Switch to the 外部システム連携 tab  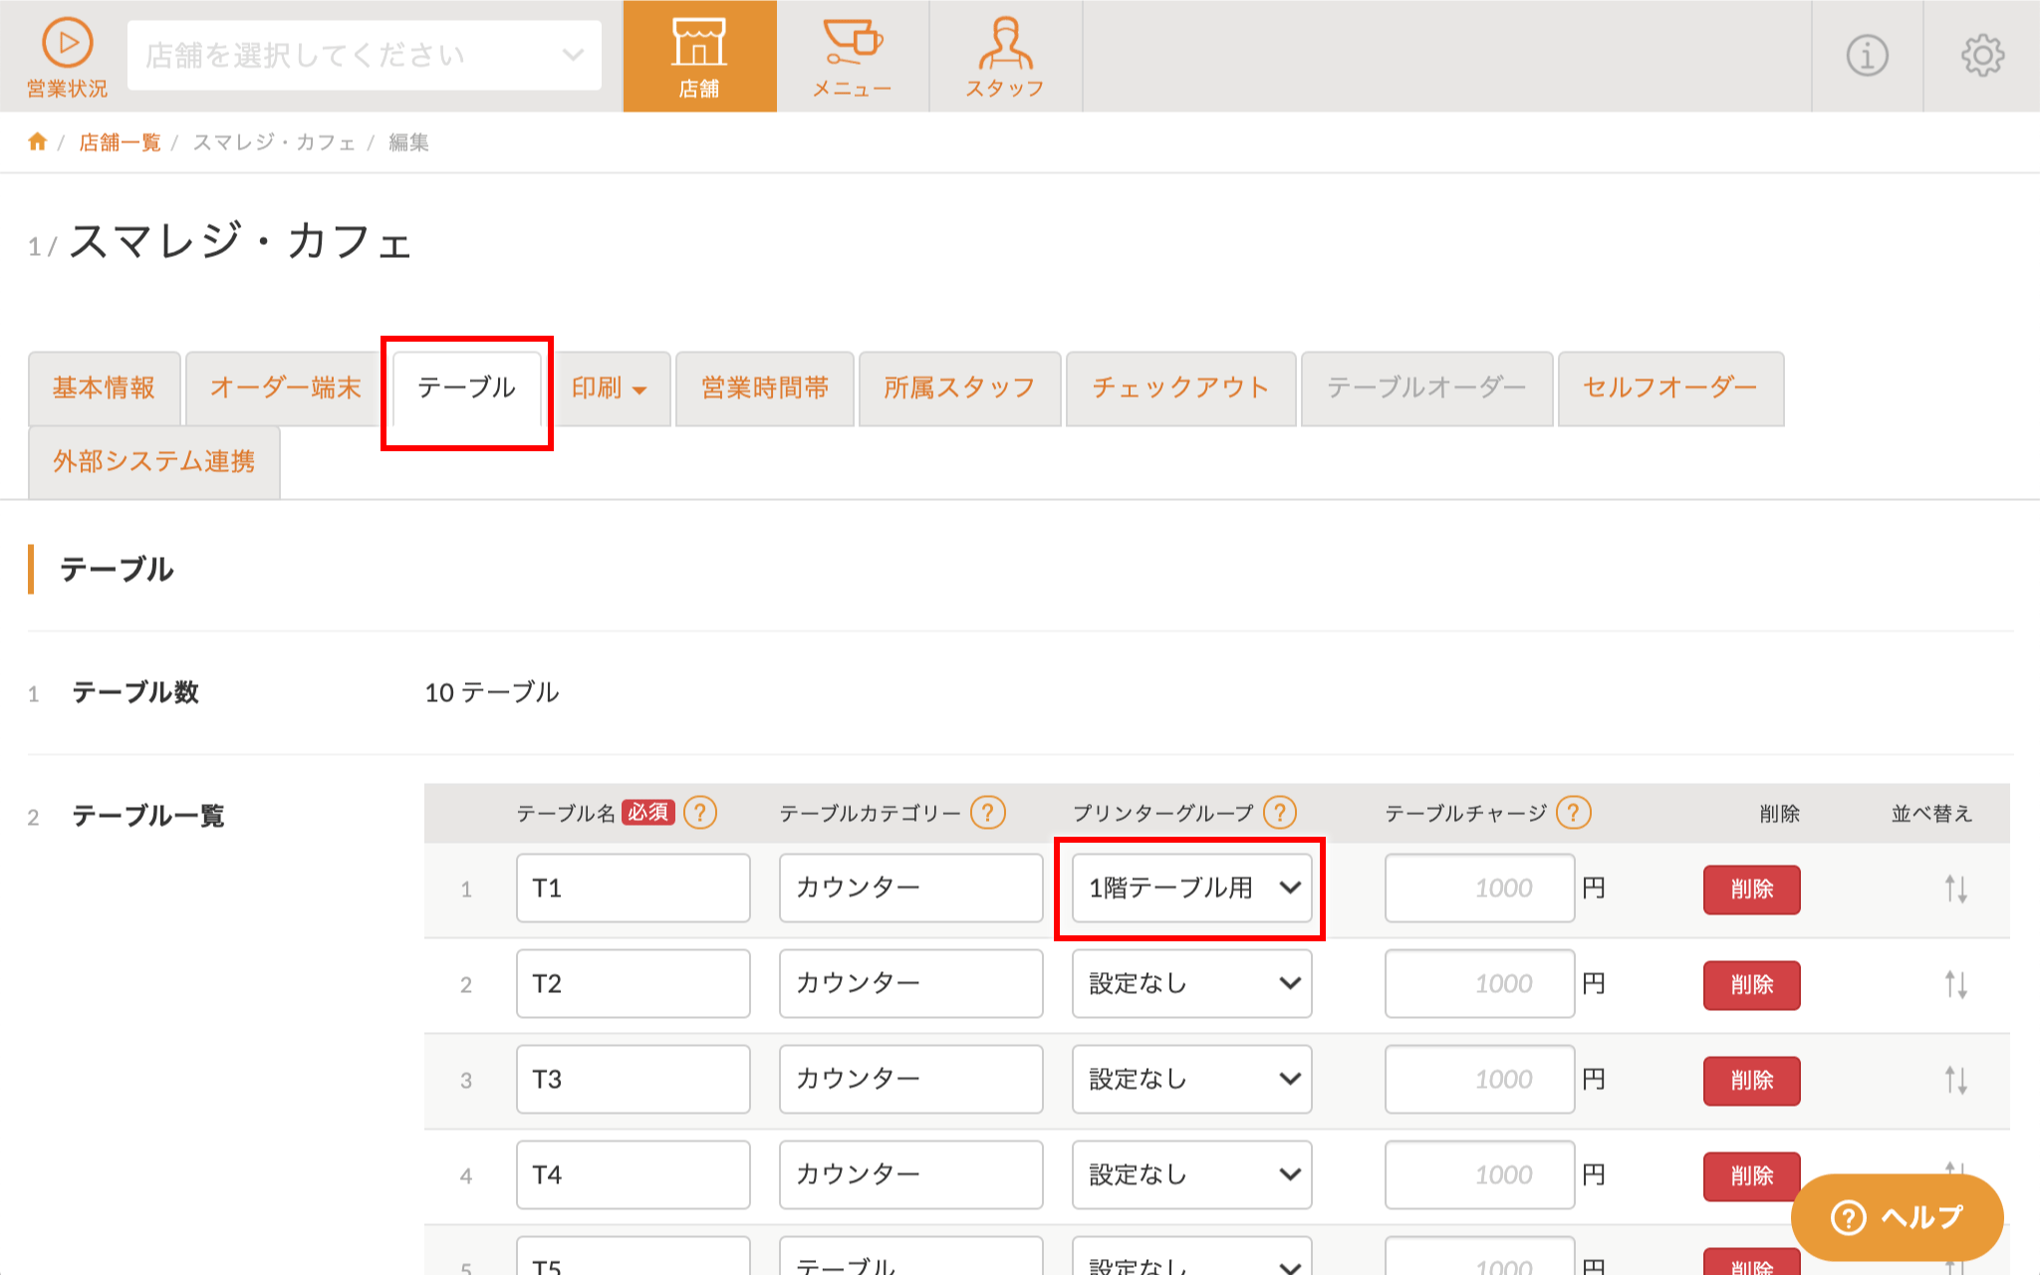(154, 462)
